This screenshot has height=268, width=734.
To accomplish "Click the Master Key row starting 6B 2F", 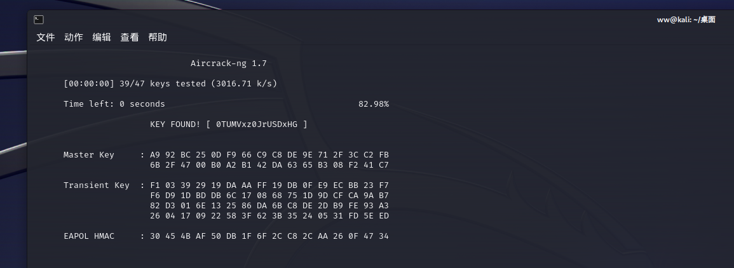I will coord(269,165).
